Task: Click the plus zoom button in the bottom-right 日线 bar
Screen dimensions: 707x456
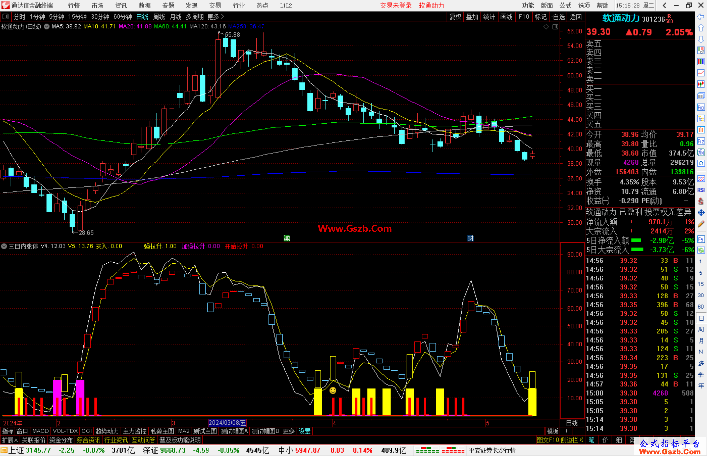Action: click(566, 431)
